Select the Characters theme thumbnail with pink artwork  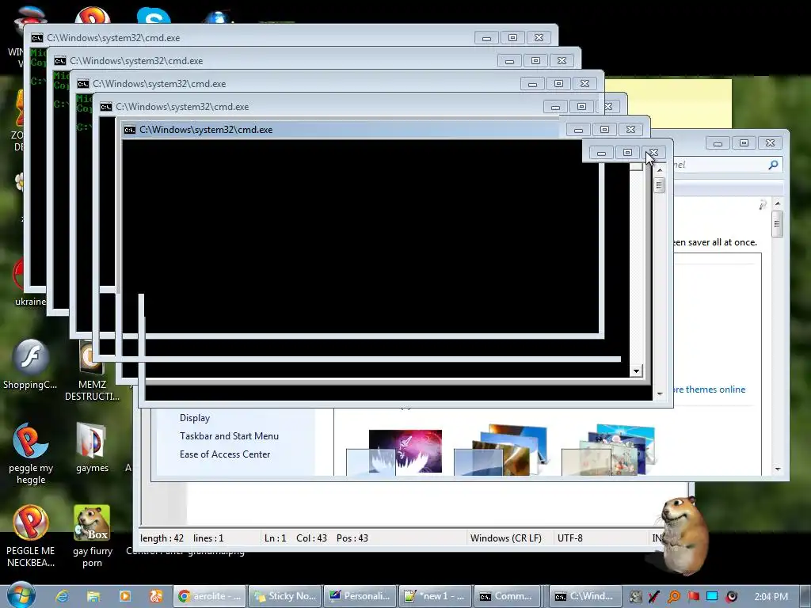[394, 452]
